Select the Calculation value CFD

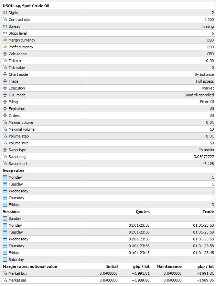210,54
